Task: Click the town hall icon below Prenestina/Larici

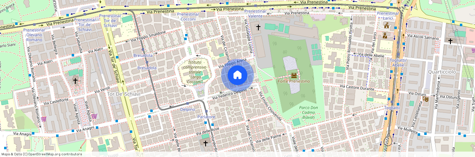Action: tap(386, 26)
